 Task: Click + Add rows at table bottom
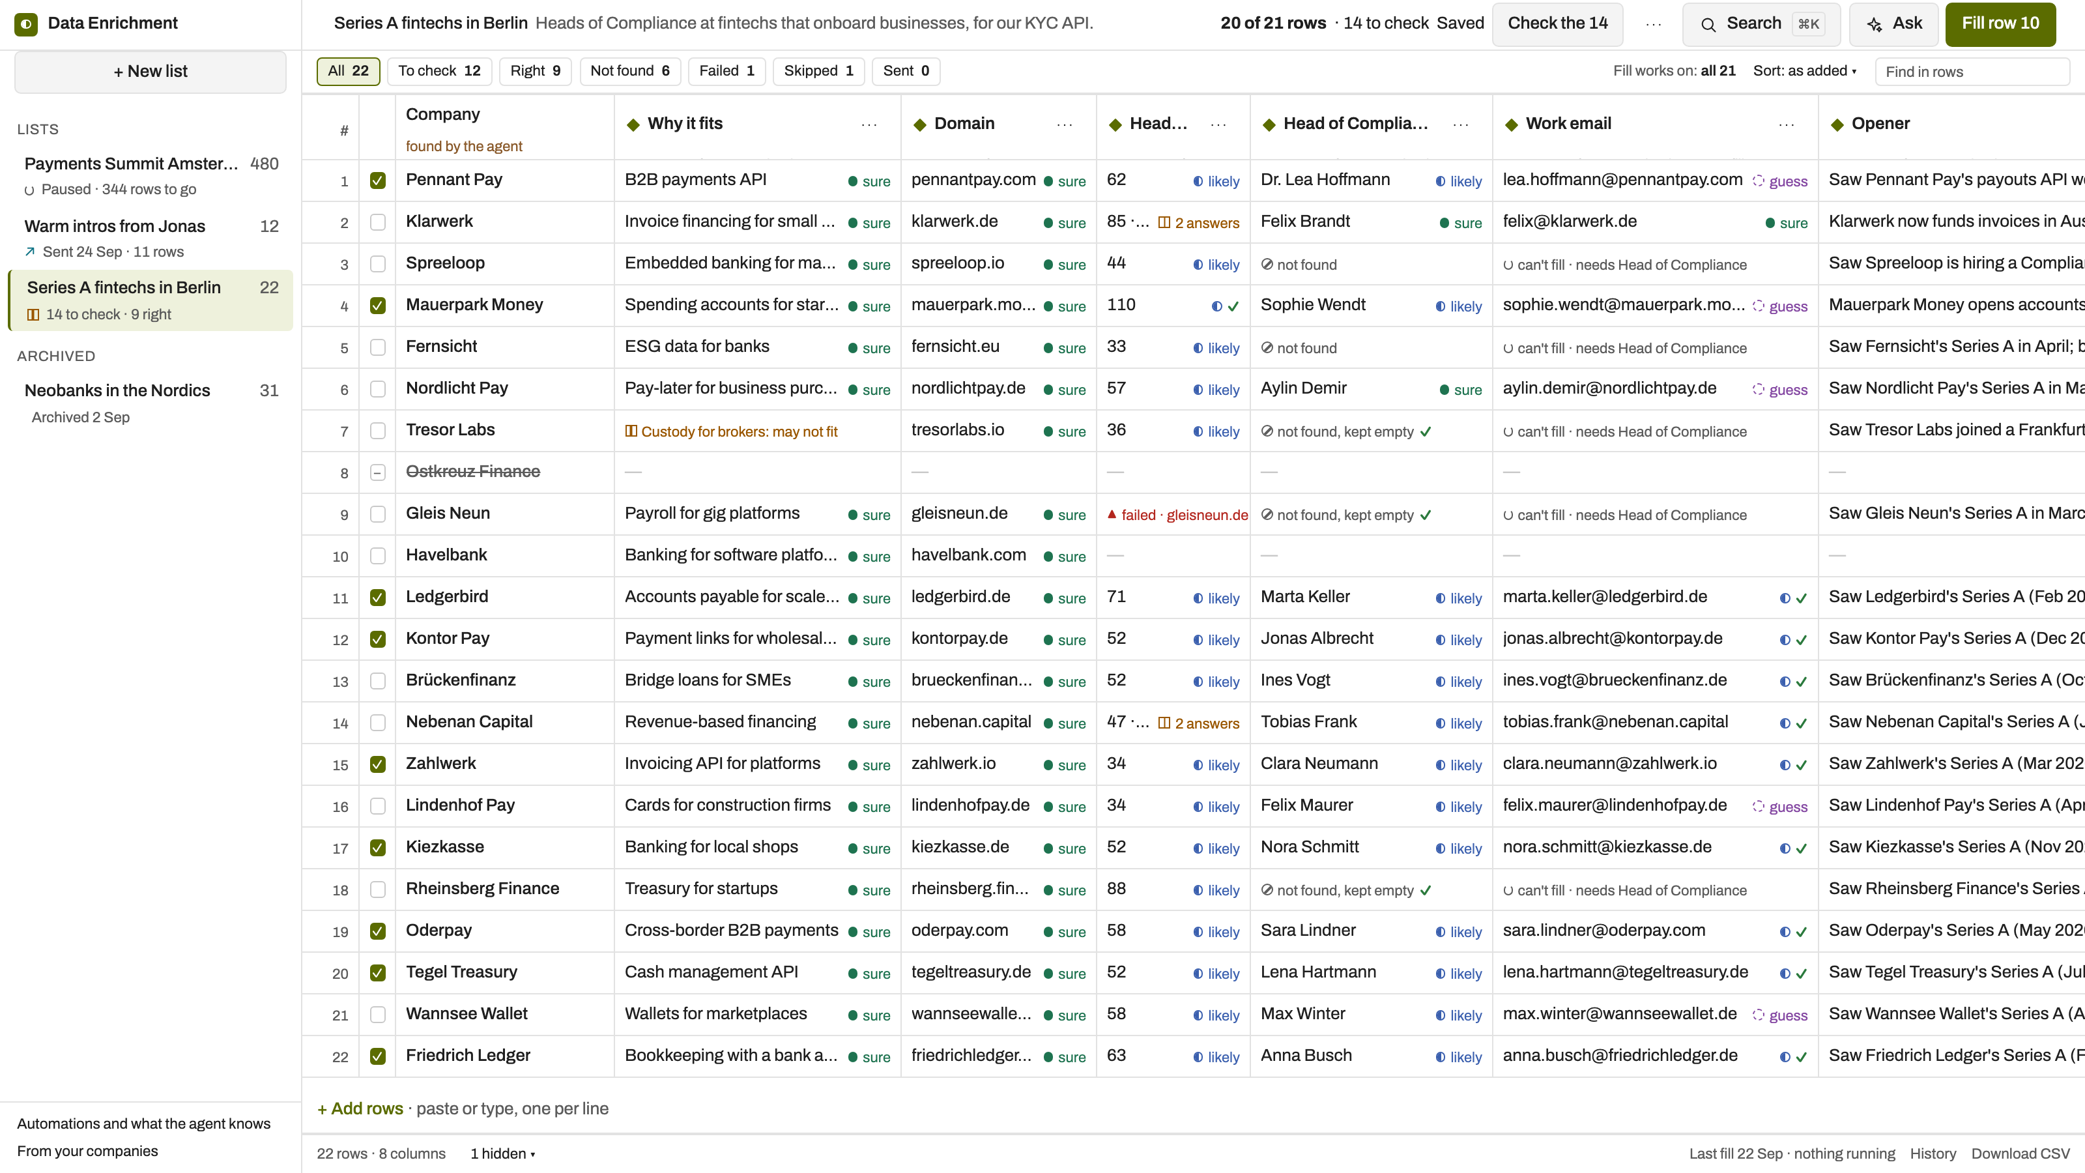tap(360, 1109)
